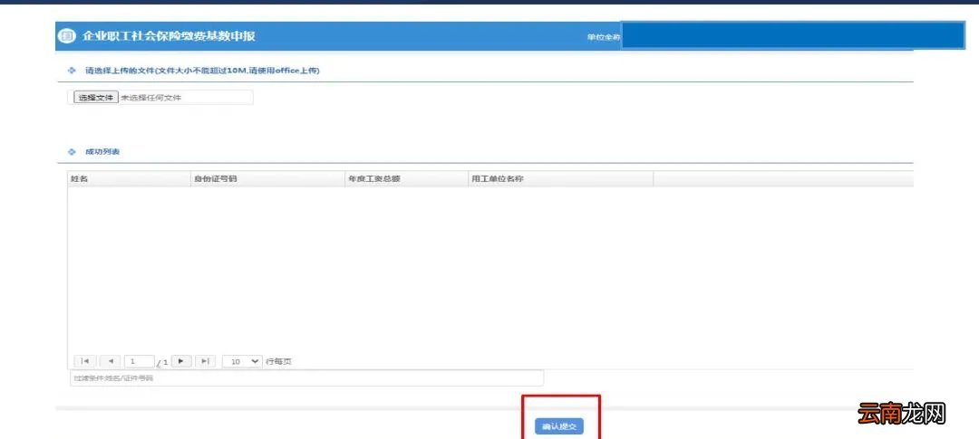
Task: Focus the 姓名/证件号码 filter input box
Action: 306,378
